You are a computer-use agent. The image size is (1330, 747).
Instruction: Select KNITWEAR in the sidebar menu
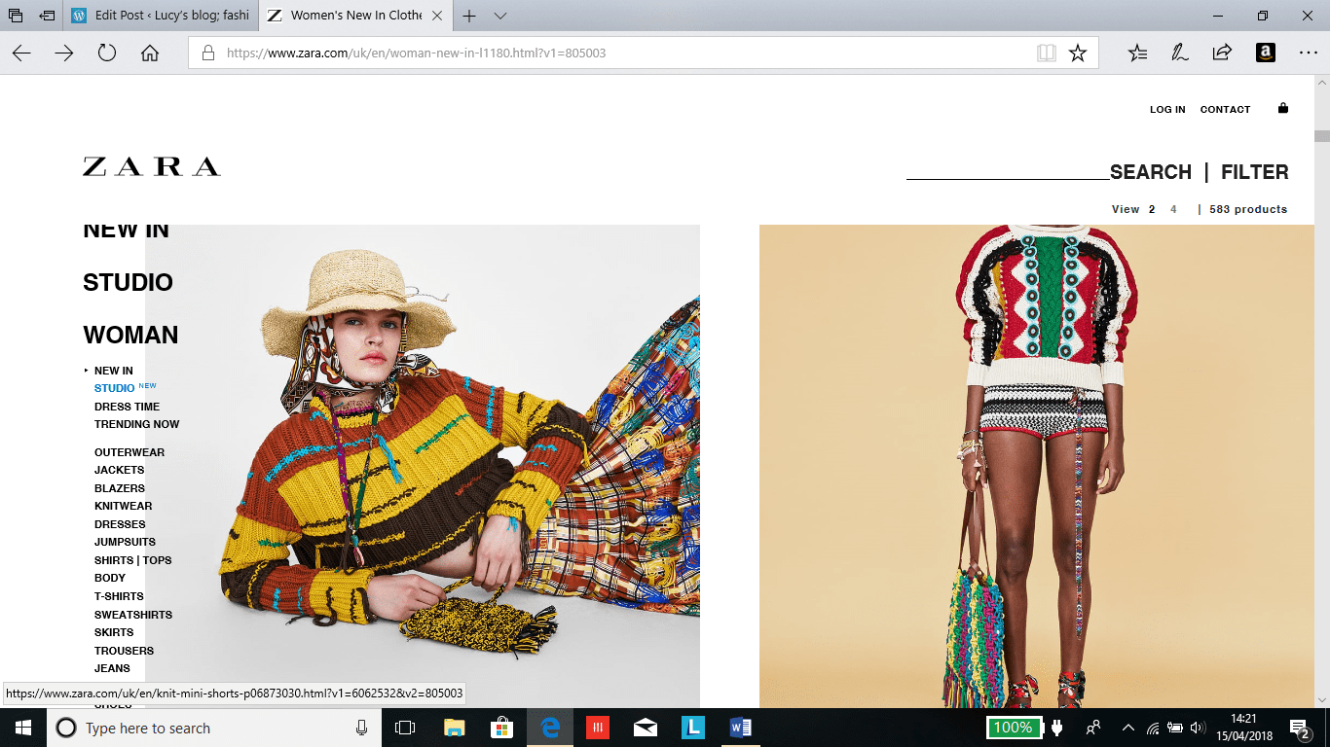pyautogui.click(x=123, y=506)
